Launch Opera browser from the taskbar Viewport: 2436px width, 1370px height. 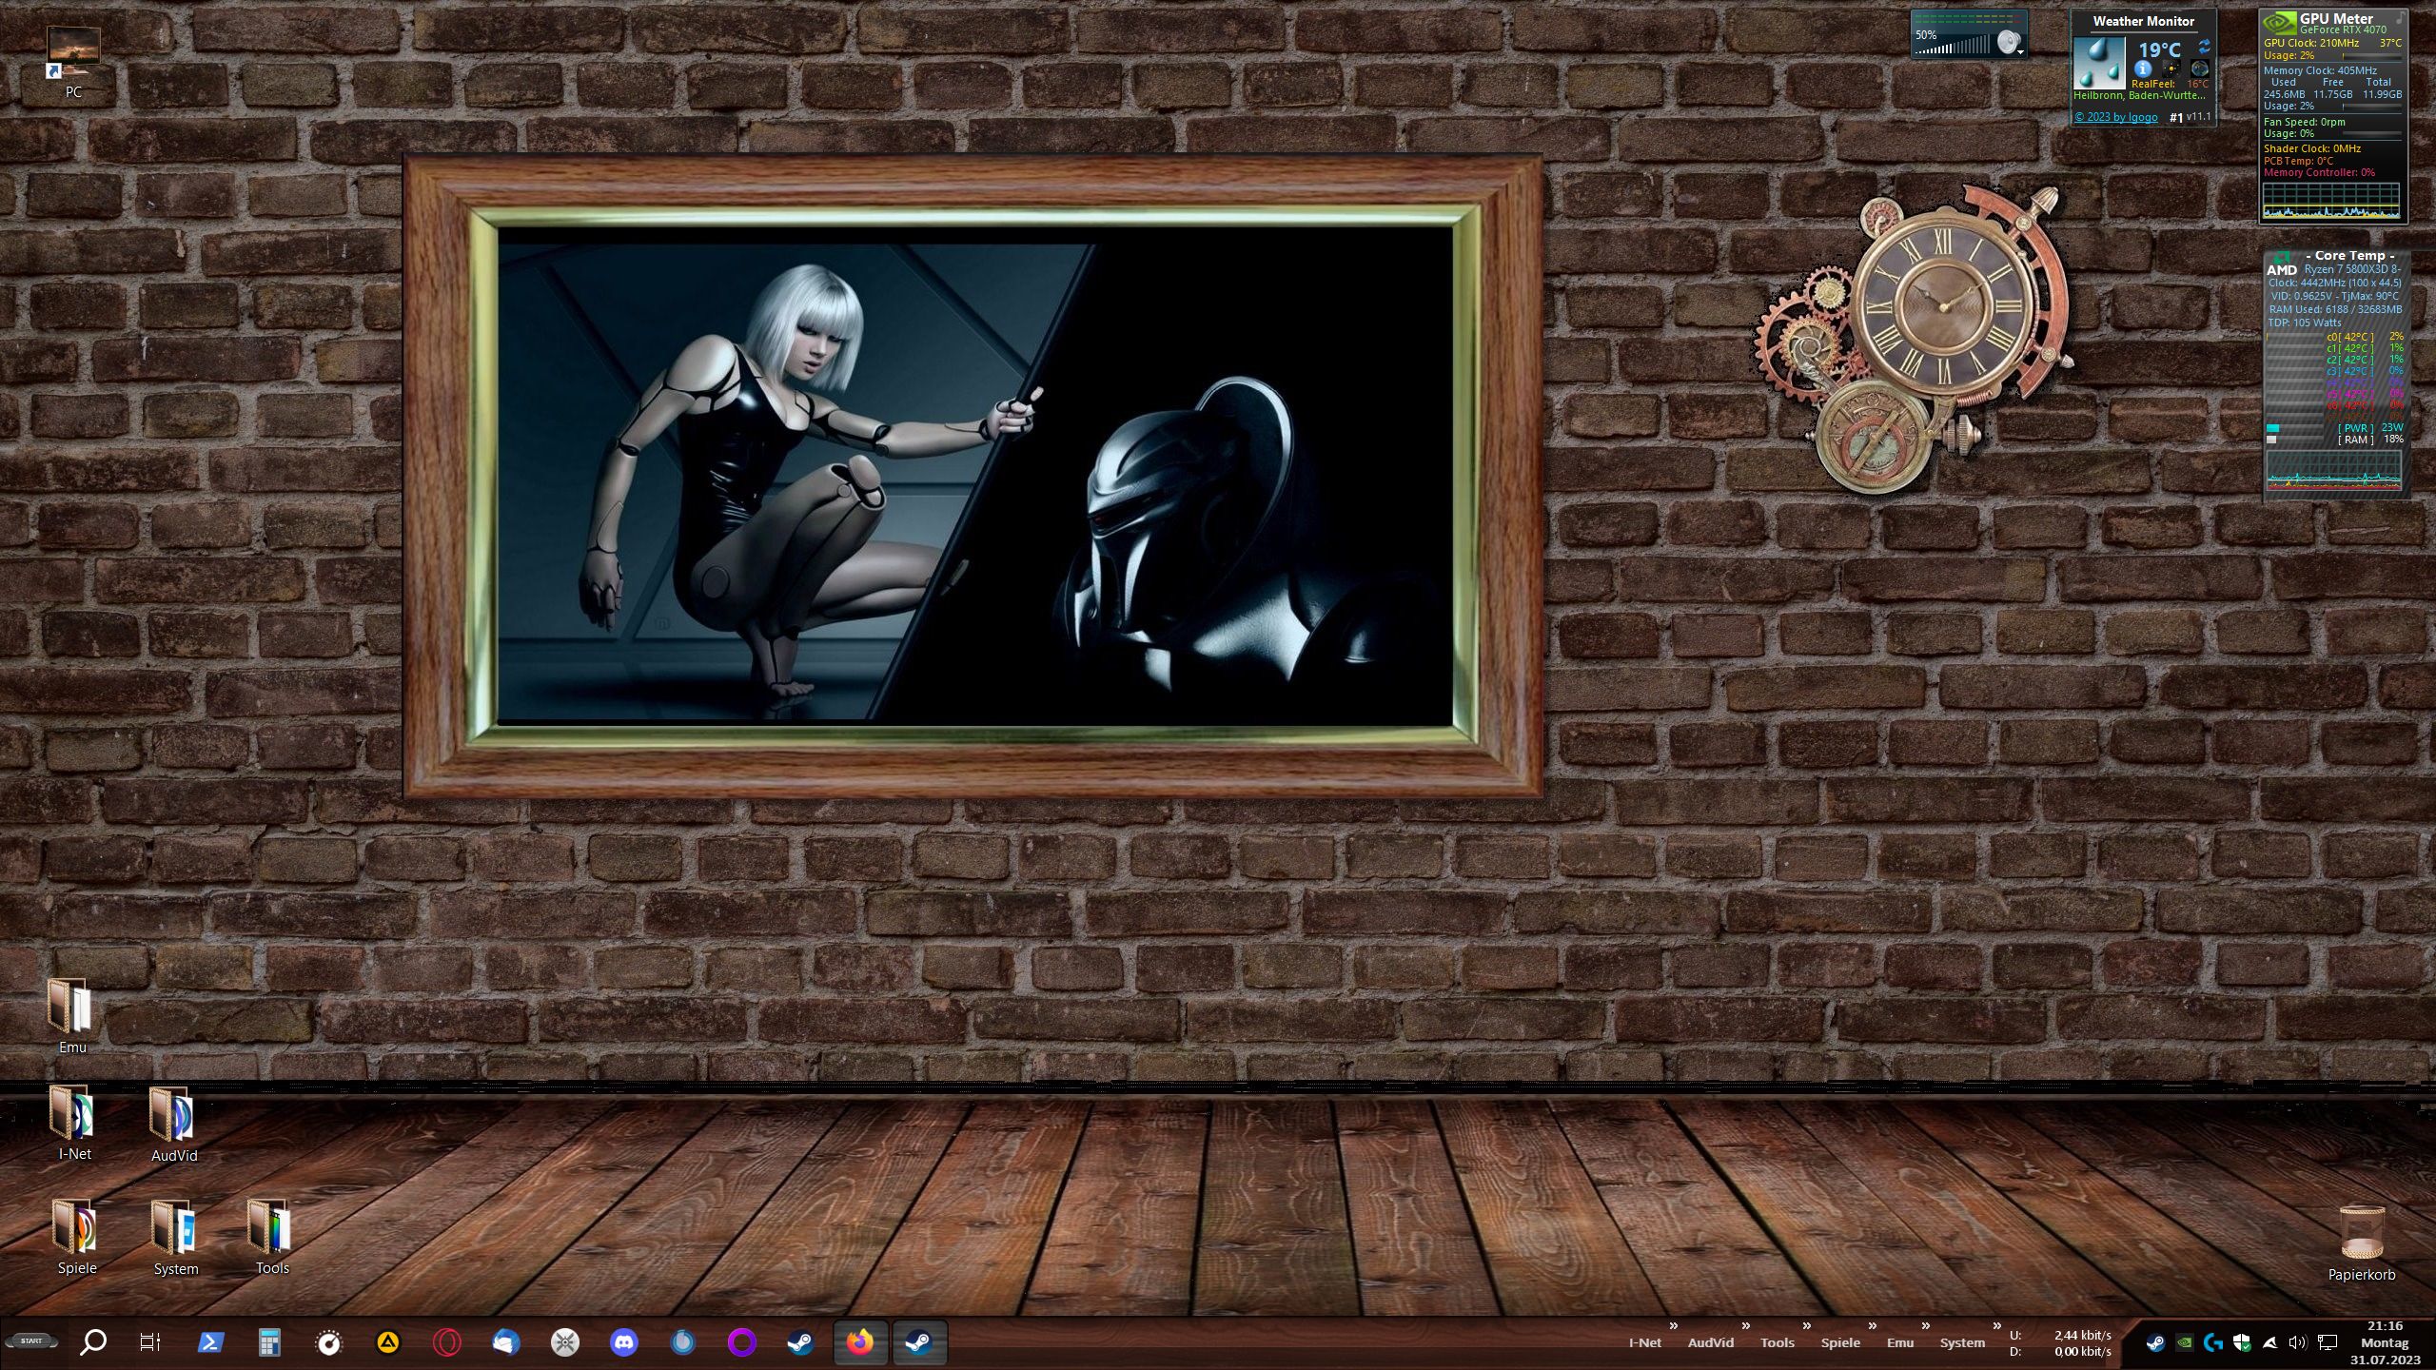[x=446, y=1342]
